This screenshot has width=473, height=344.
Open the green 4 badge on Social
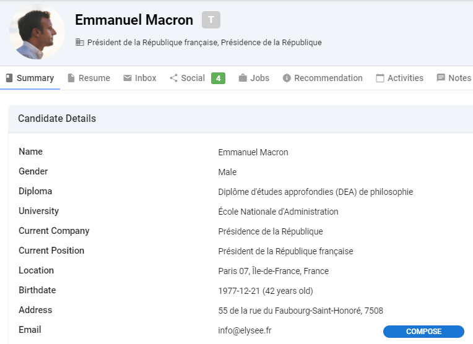click(x=218, y=78)
